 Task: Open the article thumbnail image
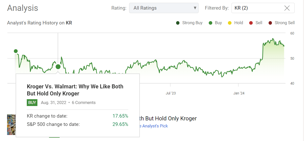coord(11,124)
